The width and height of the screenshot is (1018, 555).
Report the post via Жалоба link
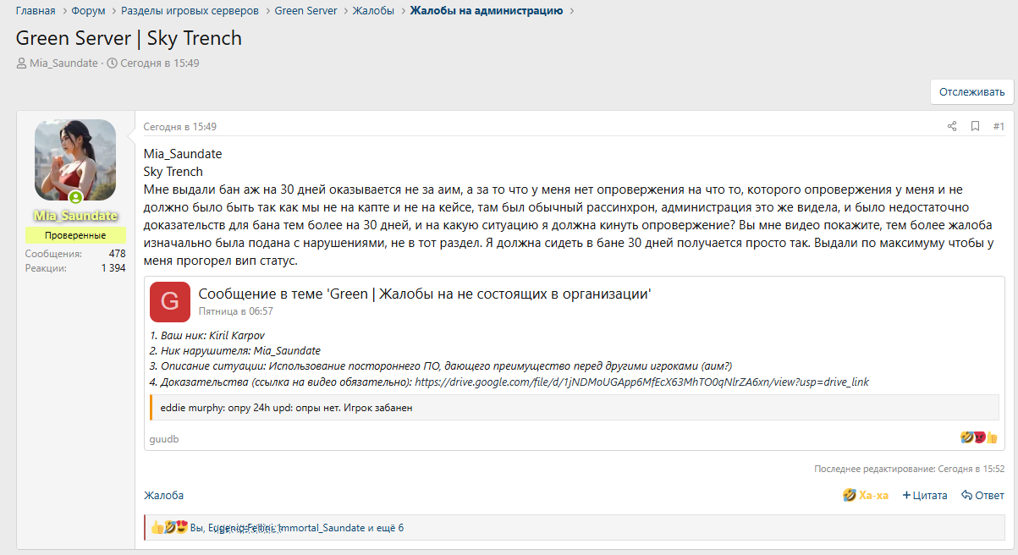163,495
